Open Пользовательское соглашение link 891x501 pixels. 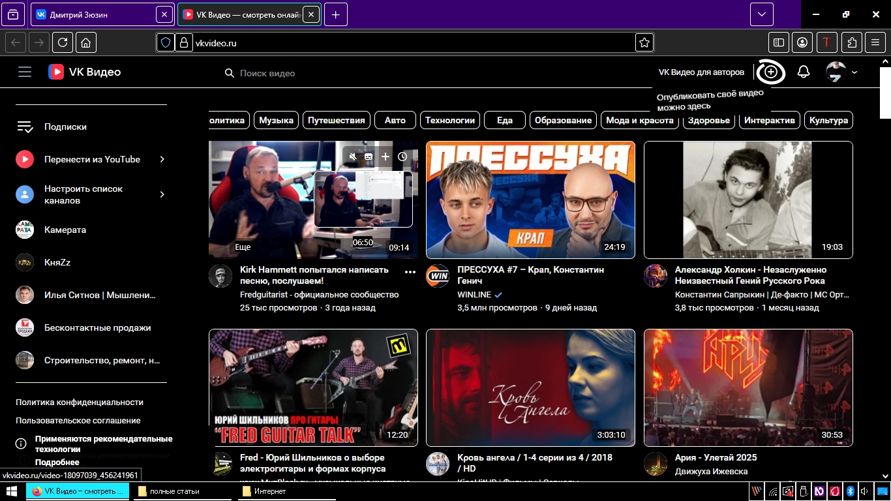coord(78,421)
